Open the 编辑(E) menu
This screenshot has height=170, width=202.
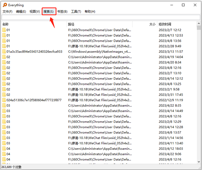coord(21,11)
